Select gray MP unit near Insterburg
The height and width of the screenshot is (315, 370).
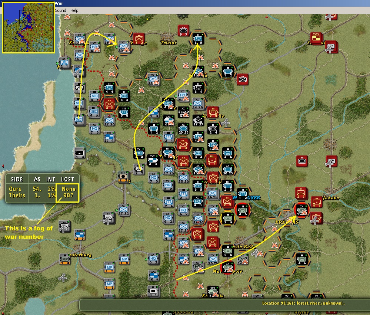click(65, 259)
